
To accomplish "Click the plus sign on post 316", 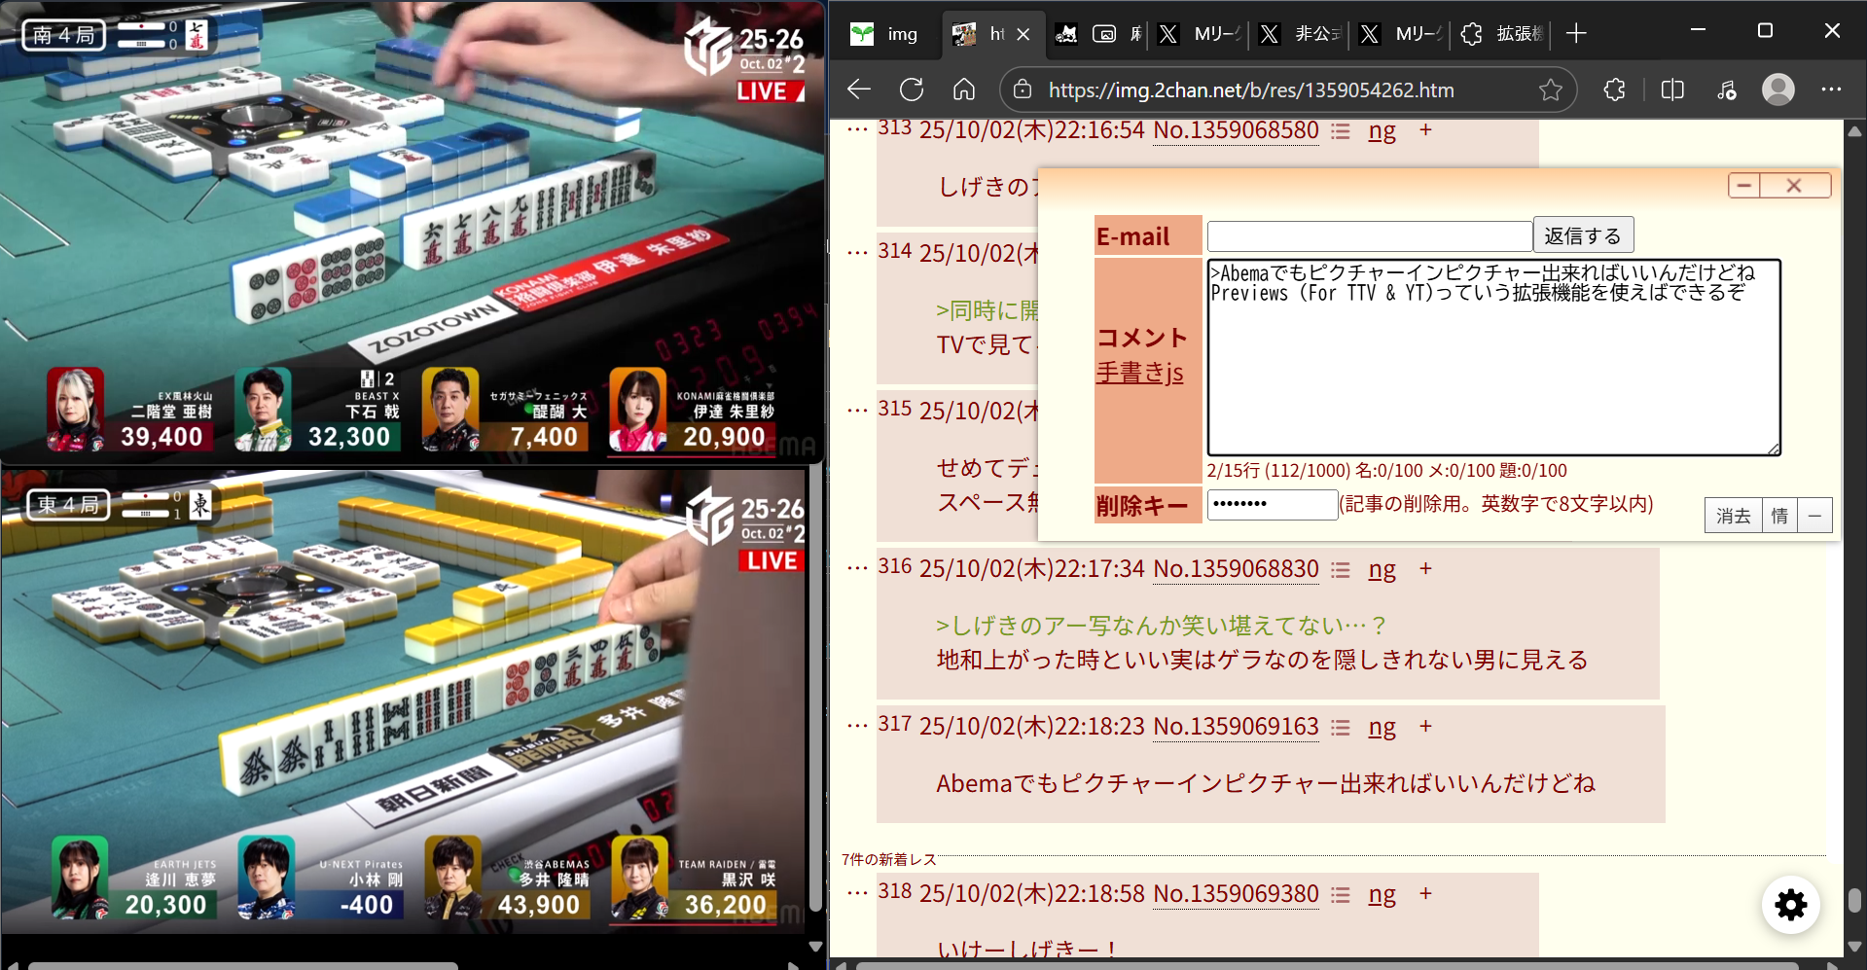I will [1425, 568].
